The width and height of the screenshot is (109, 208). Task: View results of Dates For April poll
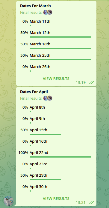coord(56,198)
